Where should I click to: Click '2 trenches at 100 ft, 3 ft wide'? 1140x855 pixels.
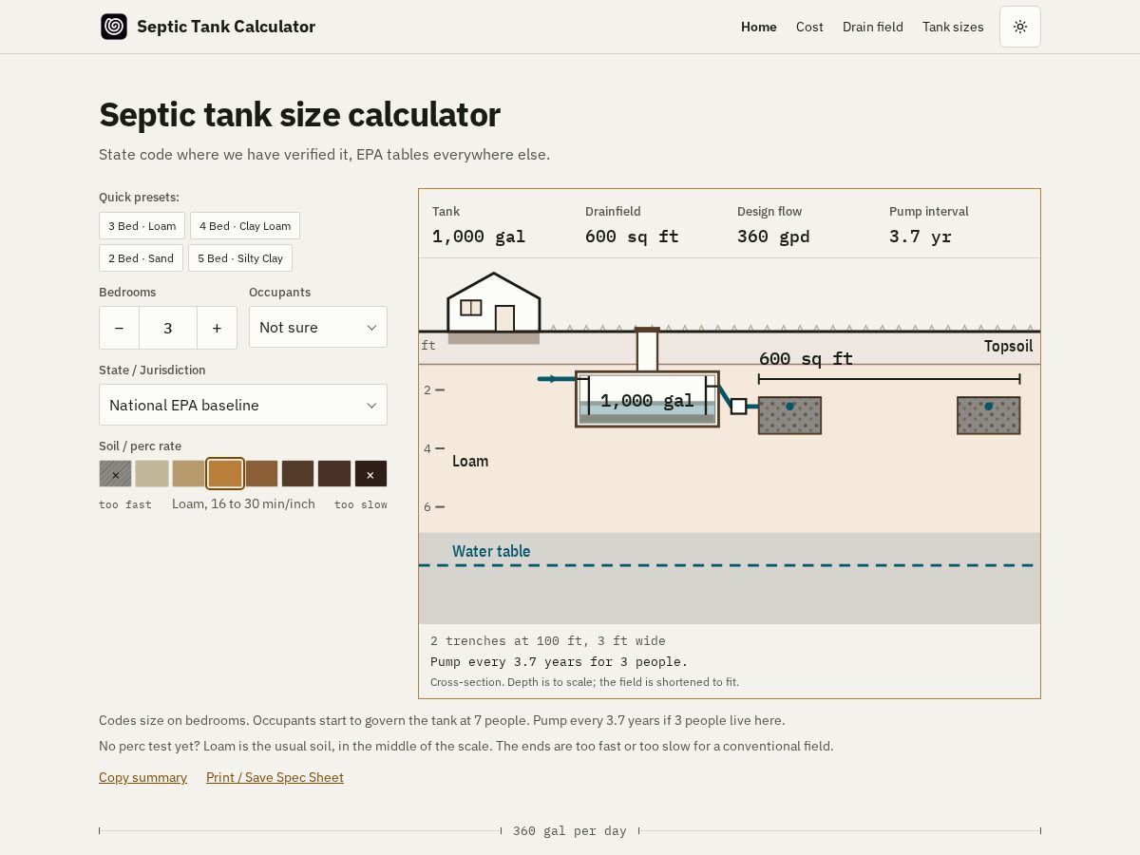pos(548,641)
